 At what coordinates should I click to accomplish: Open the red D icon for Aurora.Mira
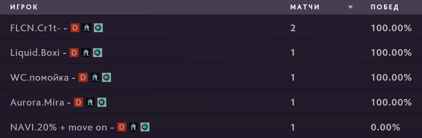[x=78, y=102]
